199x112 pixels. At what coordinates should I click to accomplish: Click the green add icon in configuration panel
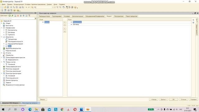coord(10,16)
